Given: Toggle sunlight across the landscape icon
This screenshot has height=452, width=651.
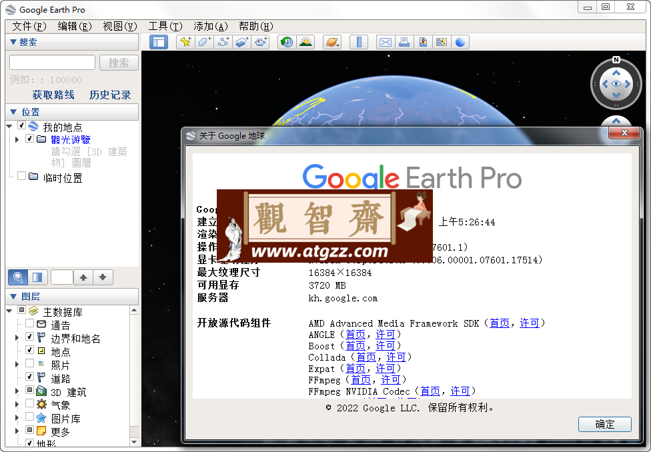Looking at the screenshot, I should point(306,42).
